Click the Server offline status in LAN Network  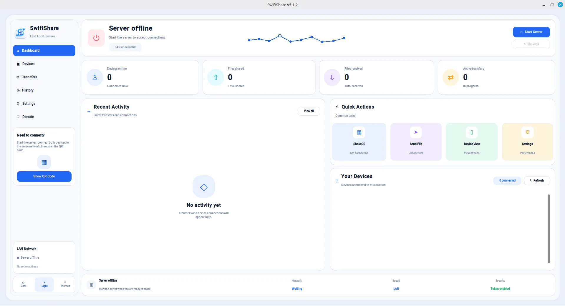click(28, 258)
